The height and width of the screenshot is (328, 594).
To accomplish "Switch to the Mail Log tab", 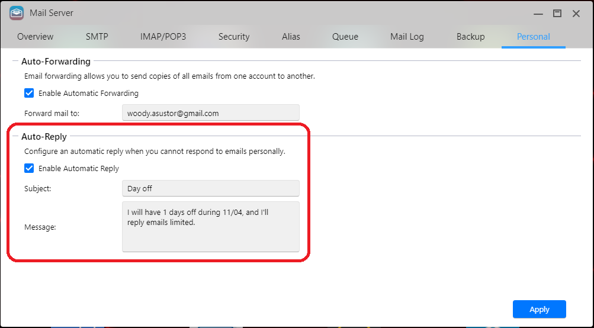I will 407,37.
